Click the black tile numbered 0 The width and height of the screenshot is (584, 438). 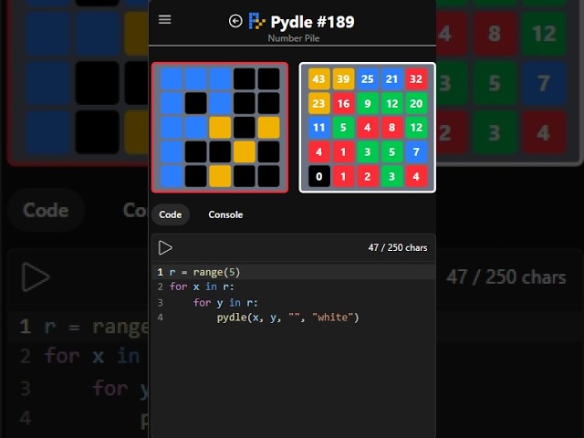tap(318, 176)
